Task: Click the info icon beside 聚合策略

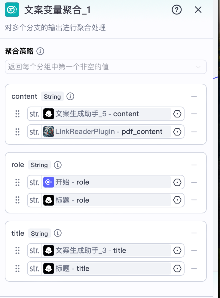Action: coord(40,51)
